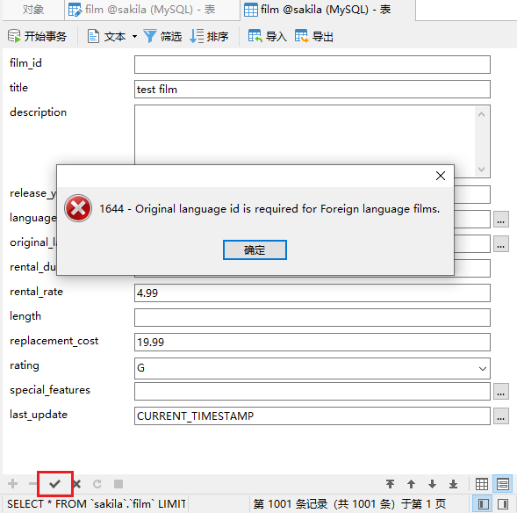Move to the next record

[x=432, y=484]
